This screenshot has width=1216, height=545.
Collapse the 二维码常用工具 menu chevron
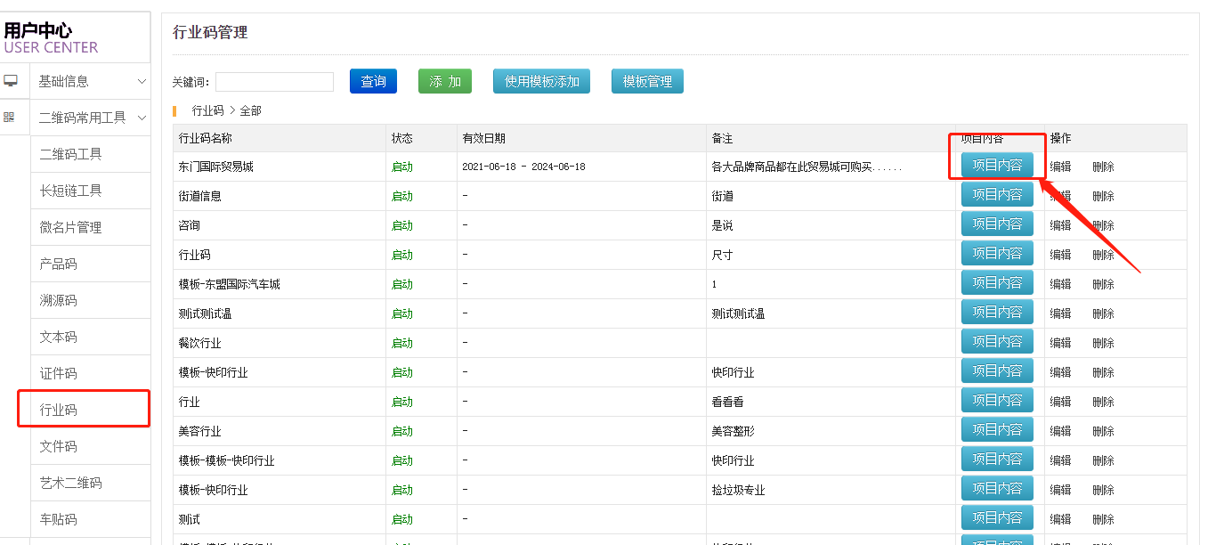pyautogui.click(x=142, y=118)
